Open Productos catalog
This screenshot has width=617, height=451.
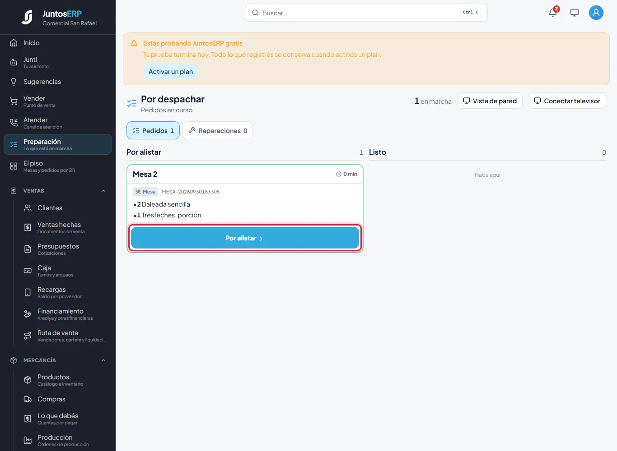click(x=65, y=380)
